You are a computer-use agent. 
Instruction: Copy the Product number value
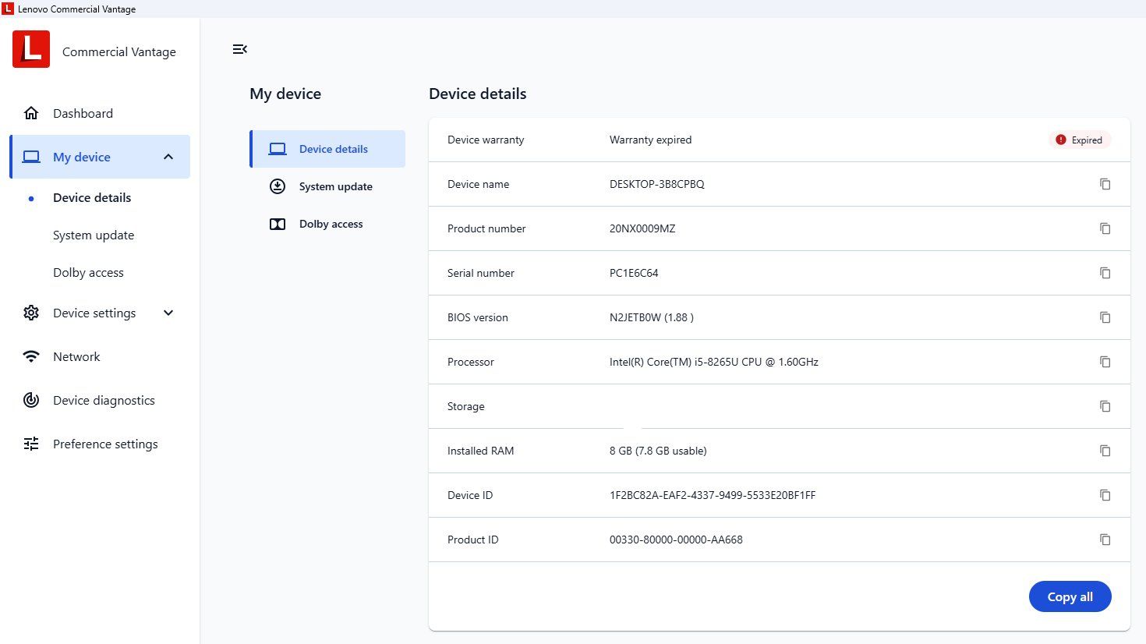point(1105,228)
